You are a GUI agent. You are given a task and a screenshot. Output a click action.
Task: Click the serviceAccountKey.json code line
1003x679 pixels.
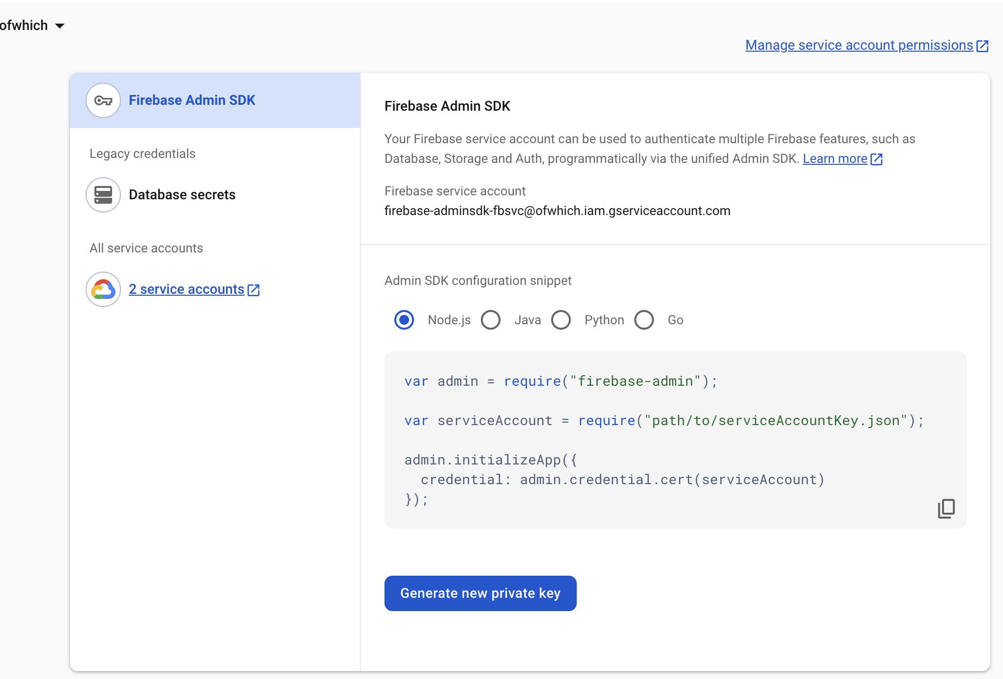(664, 421)
